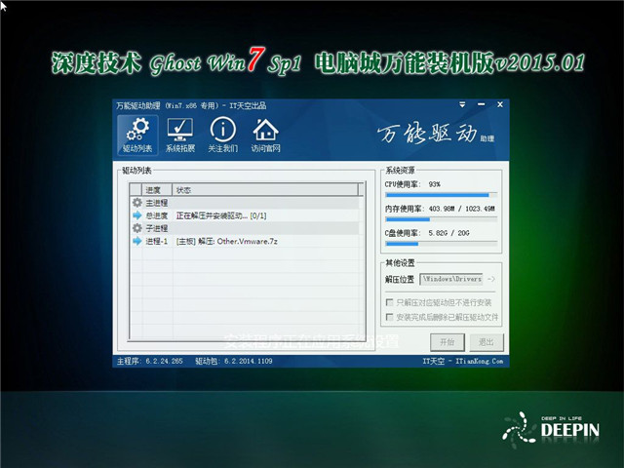Image resolution: width=624 pixels, height=468 pixels.
Task: Click the 状态 column header
Action: tap(265, 190)
